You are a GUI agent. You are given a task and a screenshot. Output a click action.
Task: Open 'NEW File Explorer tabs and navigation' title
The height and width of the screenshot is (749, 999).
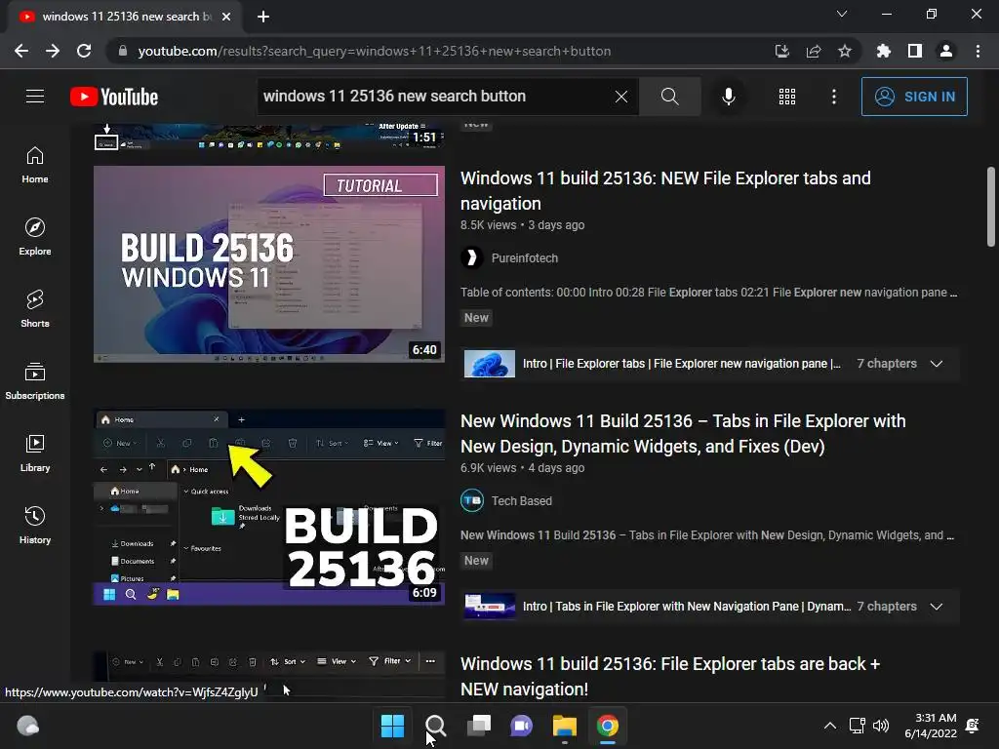pyautogui.click(x=665, y=190)
